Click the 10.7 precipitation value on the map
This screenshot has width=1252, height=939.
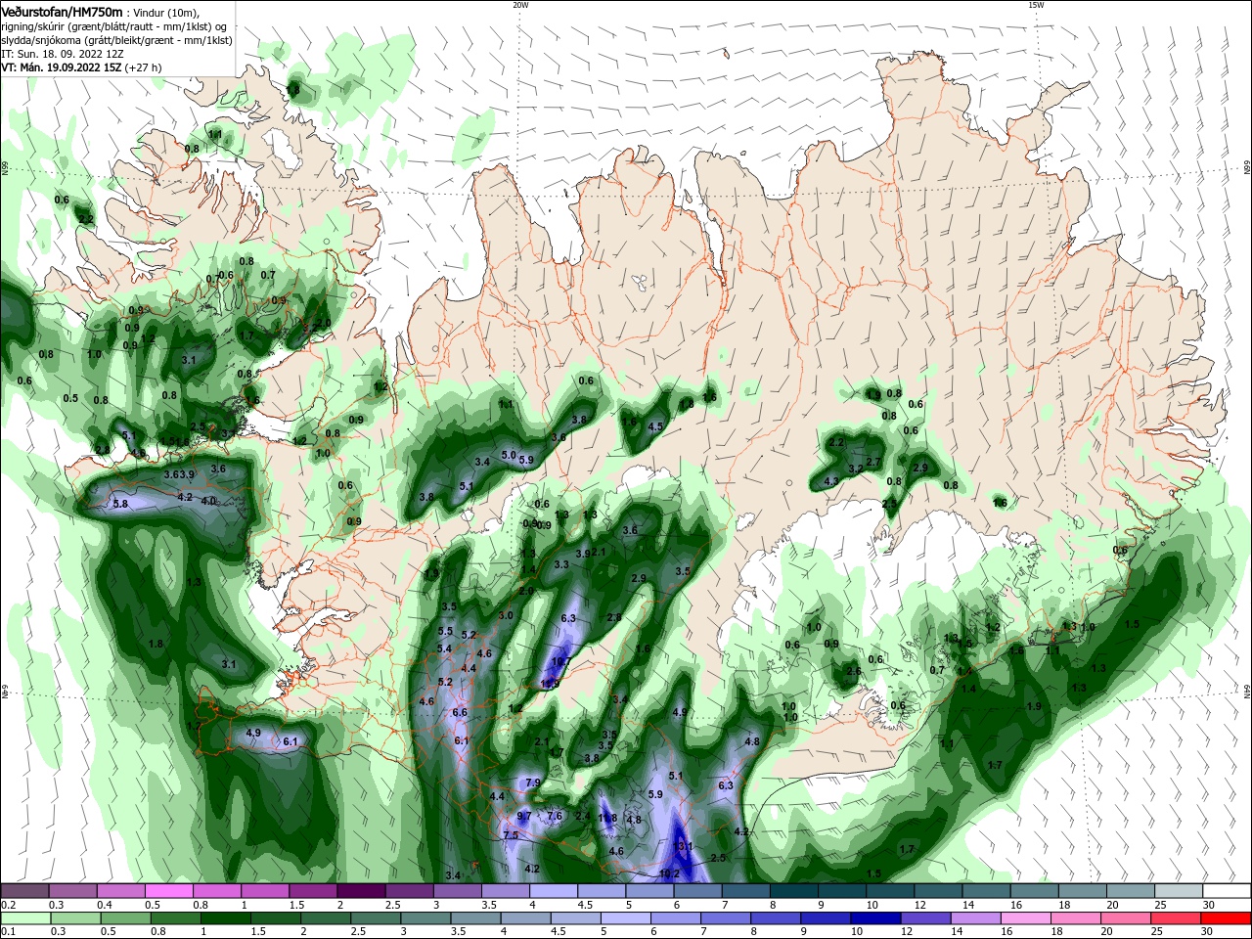tap(561, 662)
